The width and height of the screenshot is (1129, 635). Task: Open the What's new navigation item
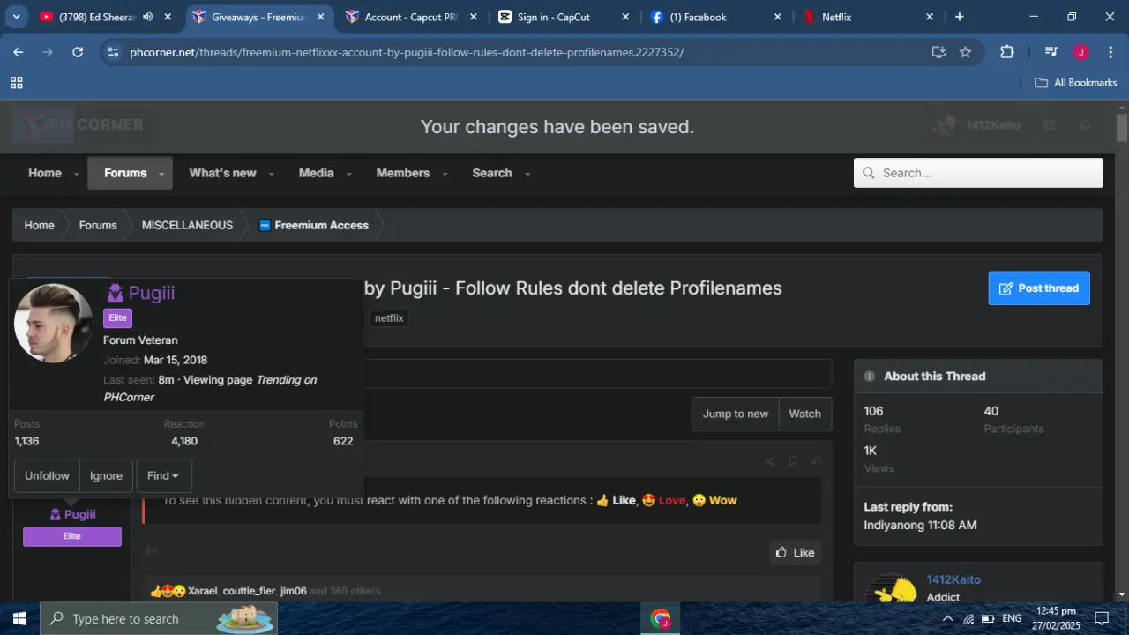[222, 173]
